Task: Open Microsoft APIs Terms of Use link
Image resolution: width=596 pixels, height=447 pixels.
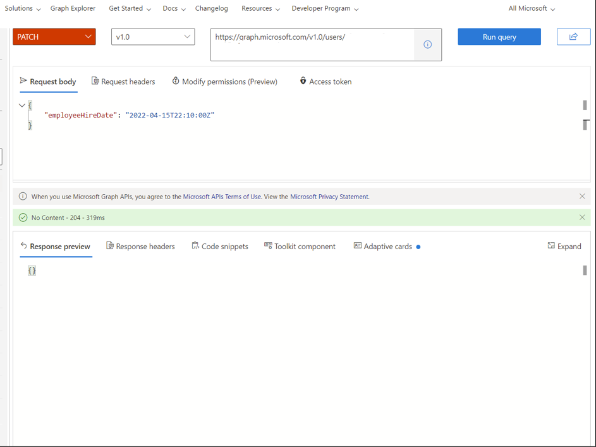Action: (222, 197)
